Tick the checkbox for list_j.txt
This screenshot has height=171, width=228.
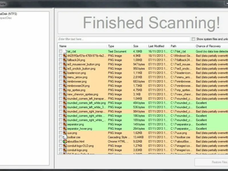pos(60,51)
